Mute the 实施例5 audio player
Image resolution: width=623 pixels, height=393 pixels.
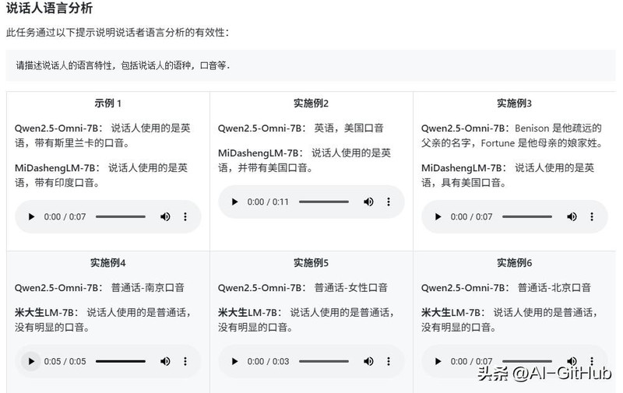coord(368,361)
